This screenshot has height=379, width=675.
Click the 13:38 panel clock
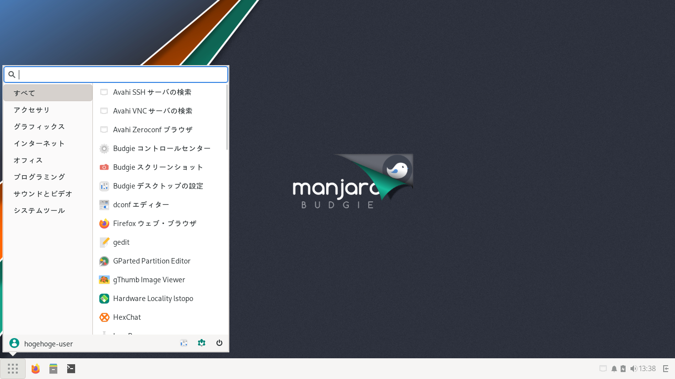click(x=647, y=369)
